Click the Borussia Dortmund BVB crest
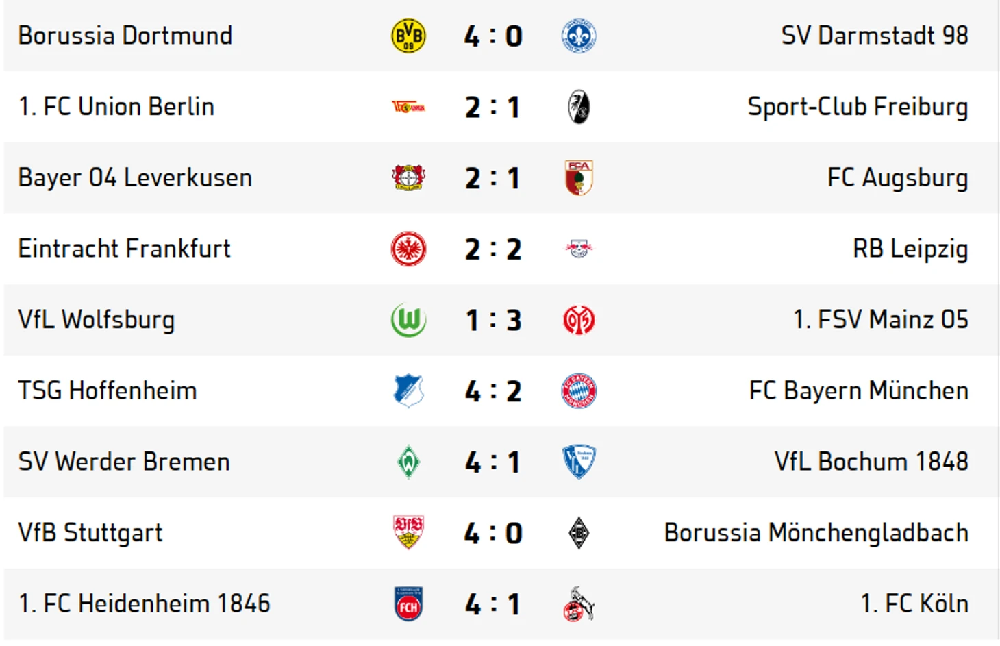This screenshot has height=646, width=1000. click(x=408, y=36)
